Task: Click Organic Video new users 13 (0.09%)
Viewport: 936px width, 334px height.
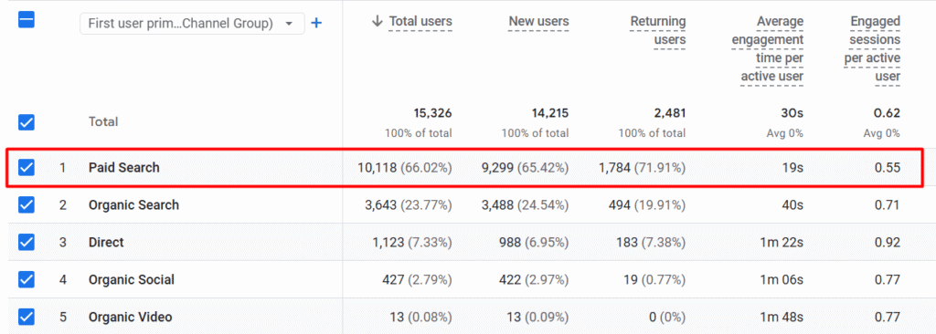Action: [537, 317]
